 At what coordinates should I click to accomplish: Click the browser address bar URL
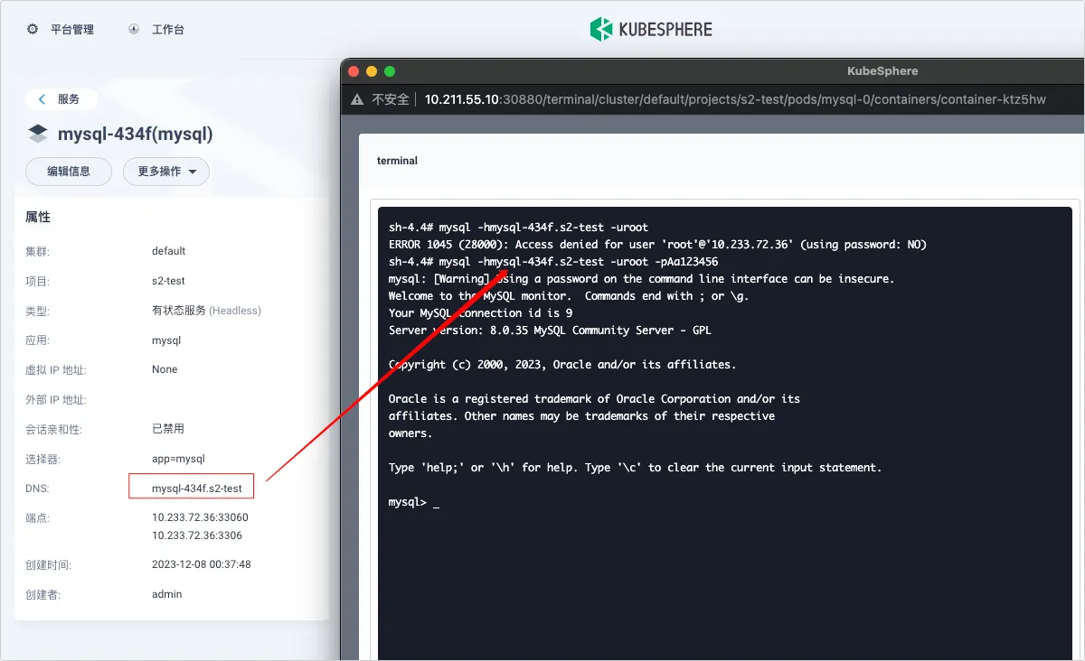[735, 99]
